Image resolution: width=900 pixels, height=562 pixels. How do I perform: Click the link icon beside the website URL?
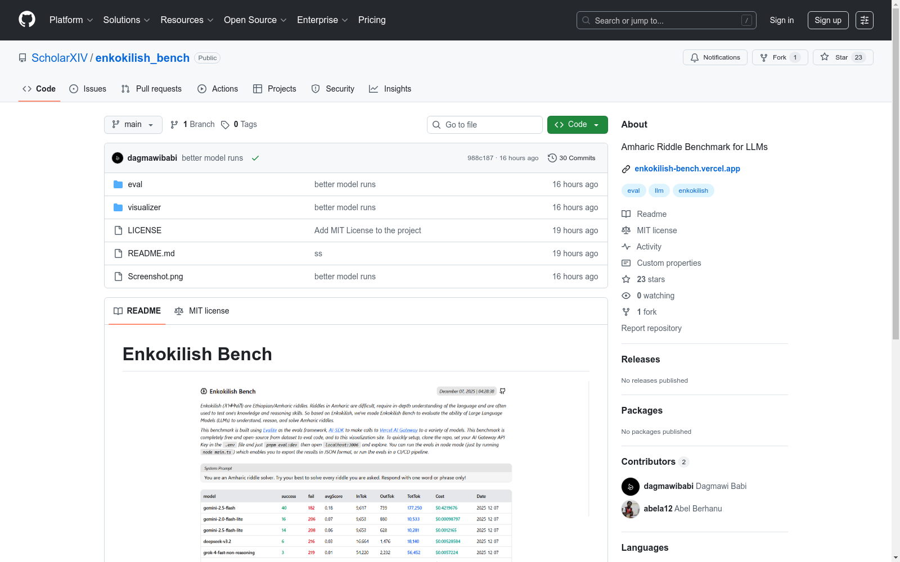[x=626, y=169]
